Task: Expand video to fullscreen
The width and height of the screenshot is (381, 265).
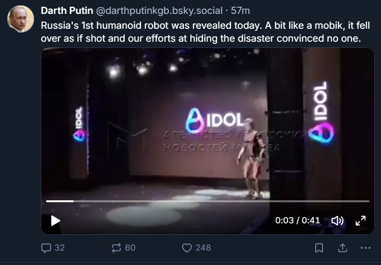Action: [x=360, y=220]
